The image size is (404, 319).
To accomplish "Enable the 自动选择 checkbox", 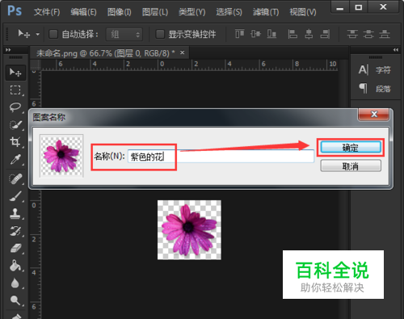I will tap(53, 34).
